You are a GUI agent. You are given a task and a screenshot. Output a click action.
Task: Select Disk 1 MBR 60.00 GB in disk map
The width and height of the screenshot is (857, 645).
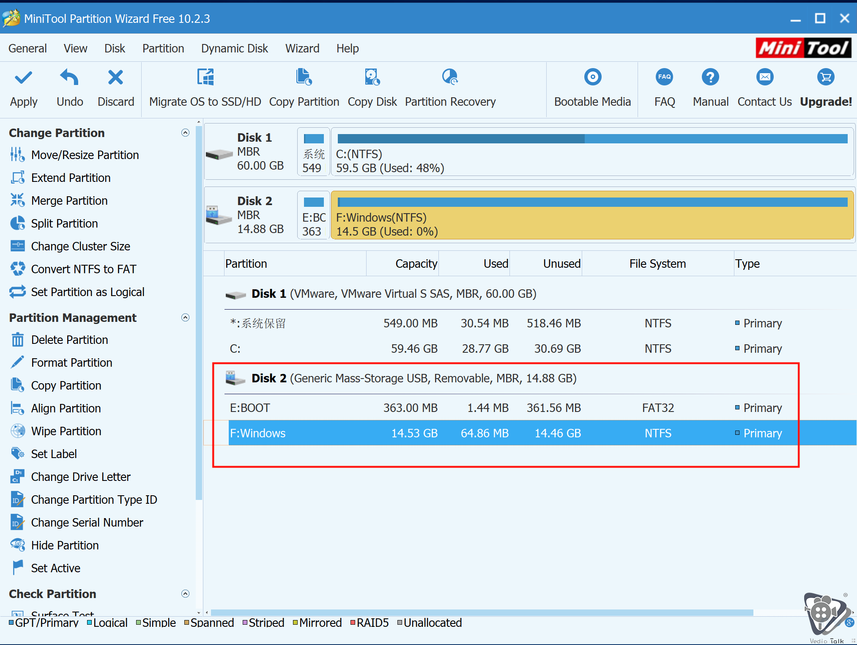click(x=250, y=151)
